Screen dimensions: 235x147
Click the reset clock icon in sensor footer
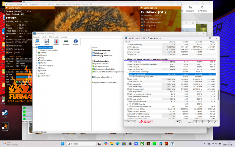[196, 122]
